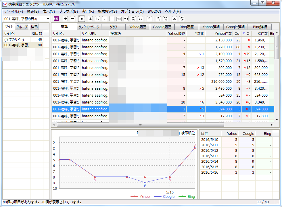Screen dimensions: 282x207
Task: Open the 表示(V) menu
Action: tap(49, 11)
